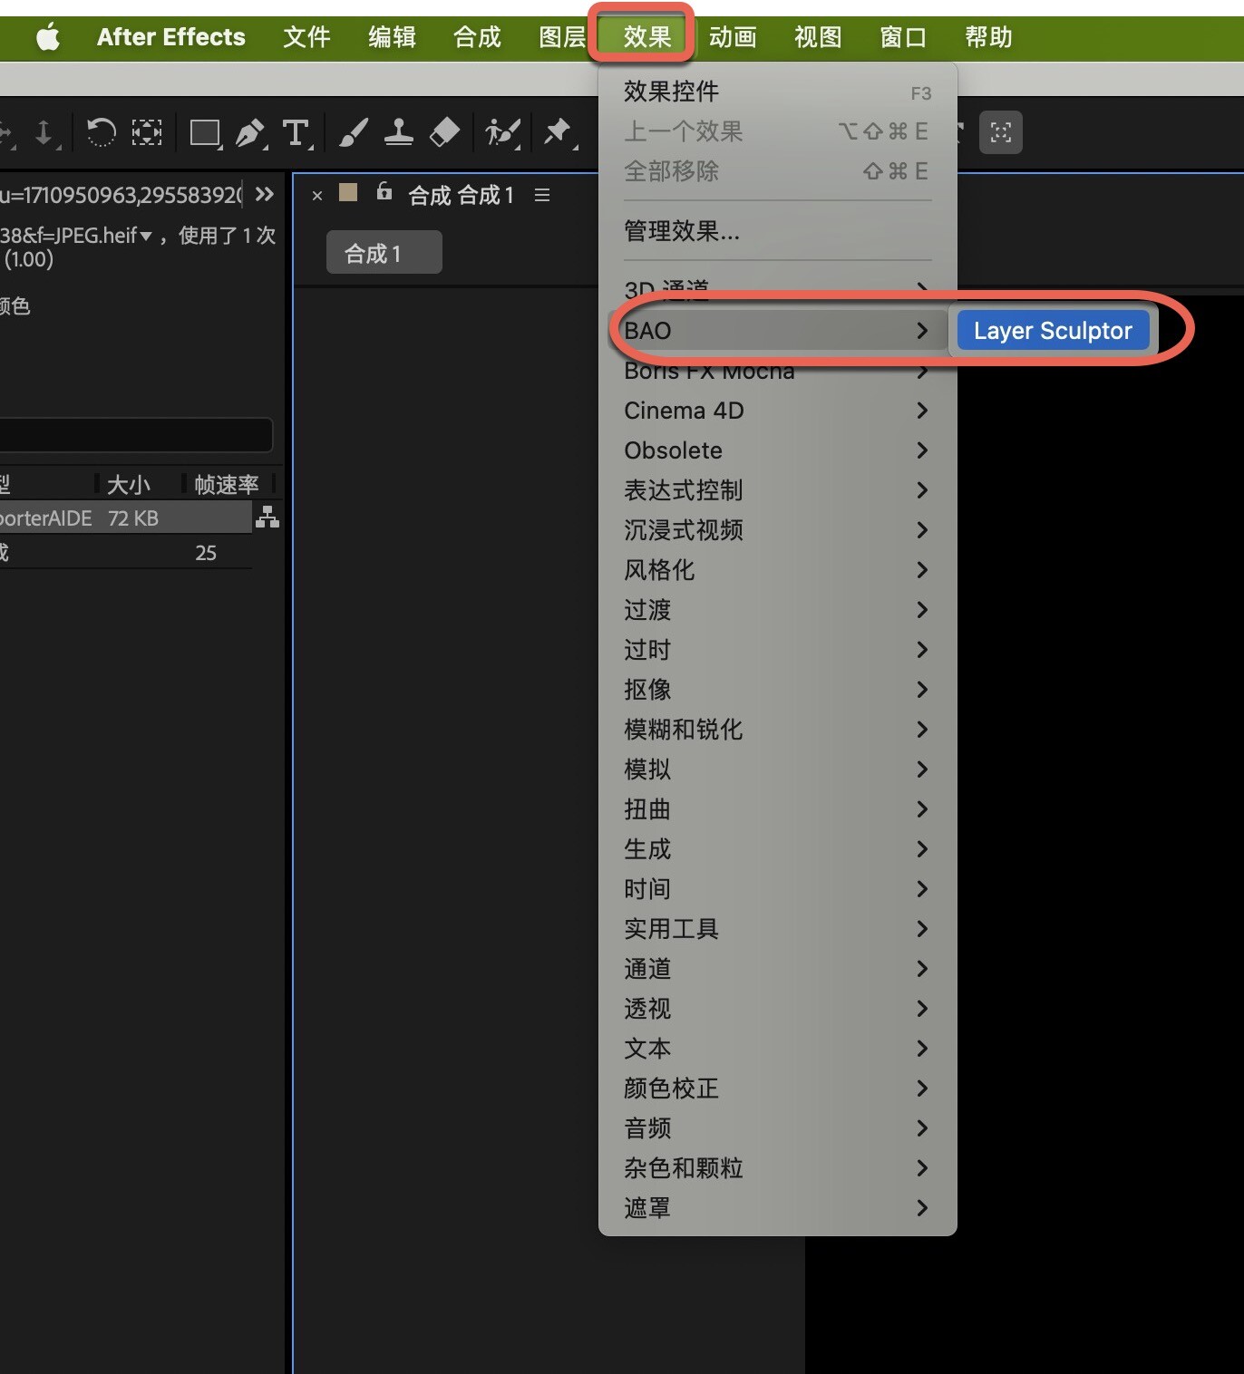Click the BAO submenu entry
Viewport: 1244px width, 1374px height.
click(778, 331)
